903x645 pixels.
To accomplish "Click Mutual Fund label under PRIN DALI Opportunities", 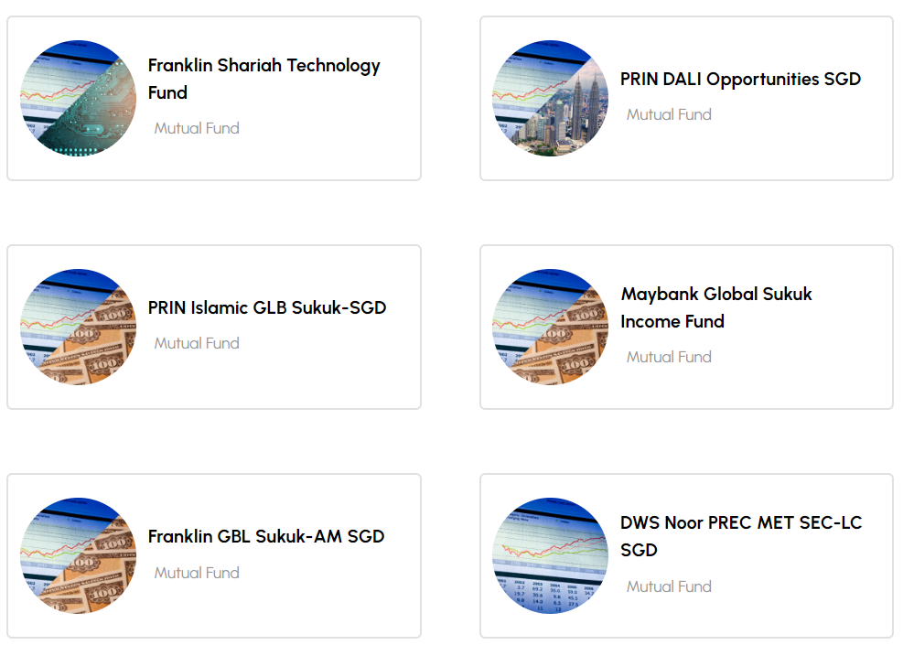I will (x=669, y=114).
